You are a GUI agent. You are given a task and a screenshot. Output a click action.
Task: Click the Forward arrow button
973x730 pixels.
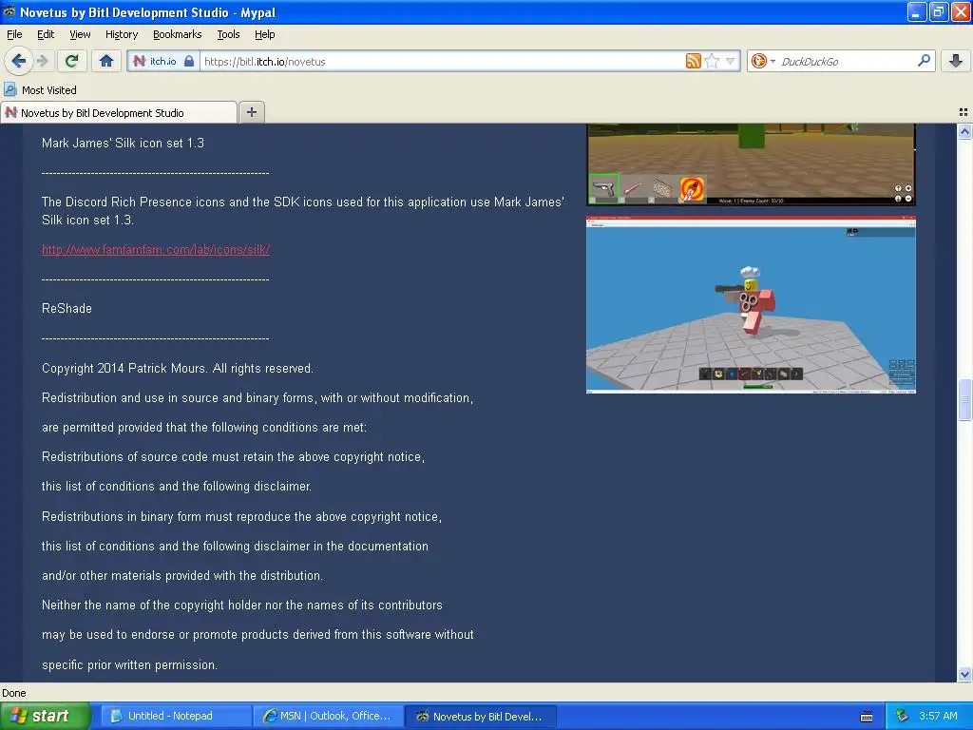click(42, 61)
